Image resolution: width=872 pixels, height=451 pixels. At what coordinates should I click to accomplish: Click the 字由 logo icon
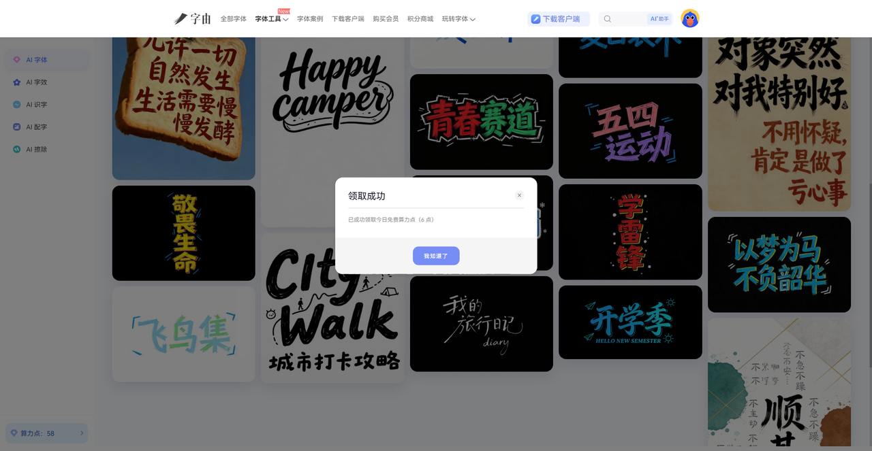181,19
